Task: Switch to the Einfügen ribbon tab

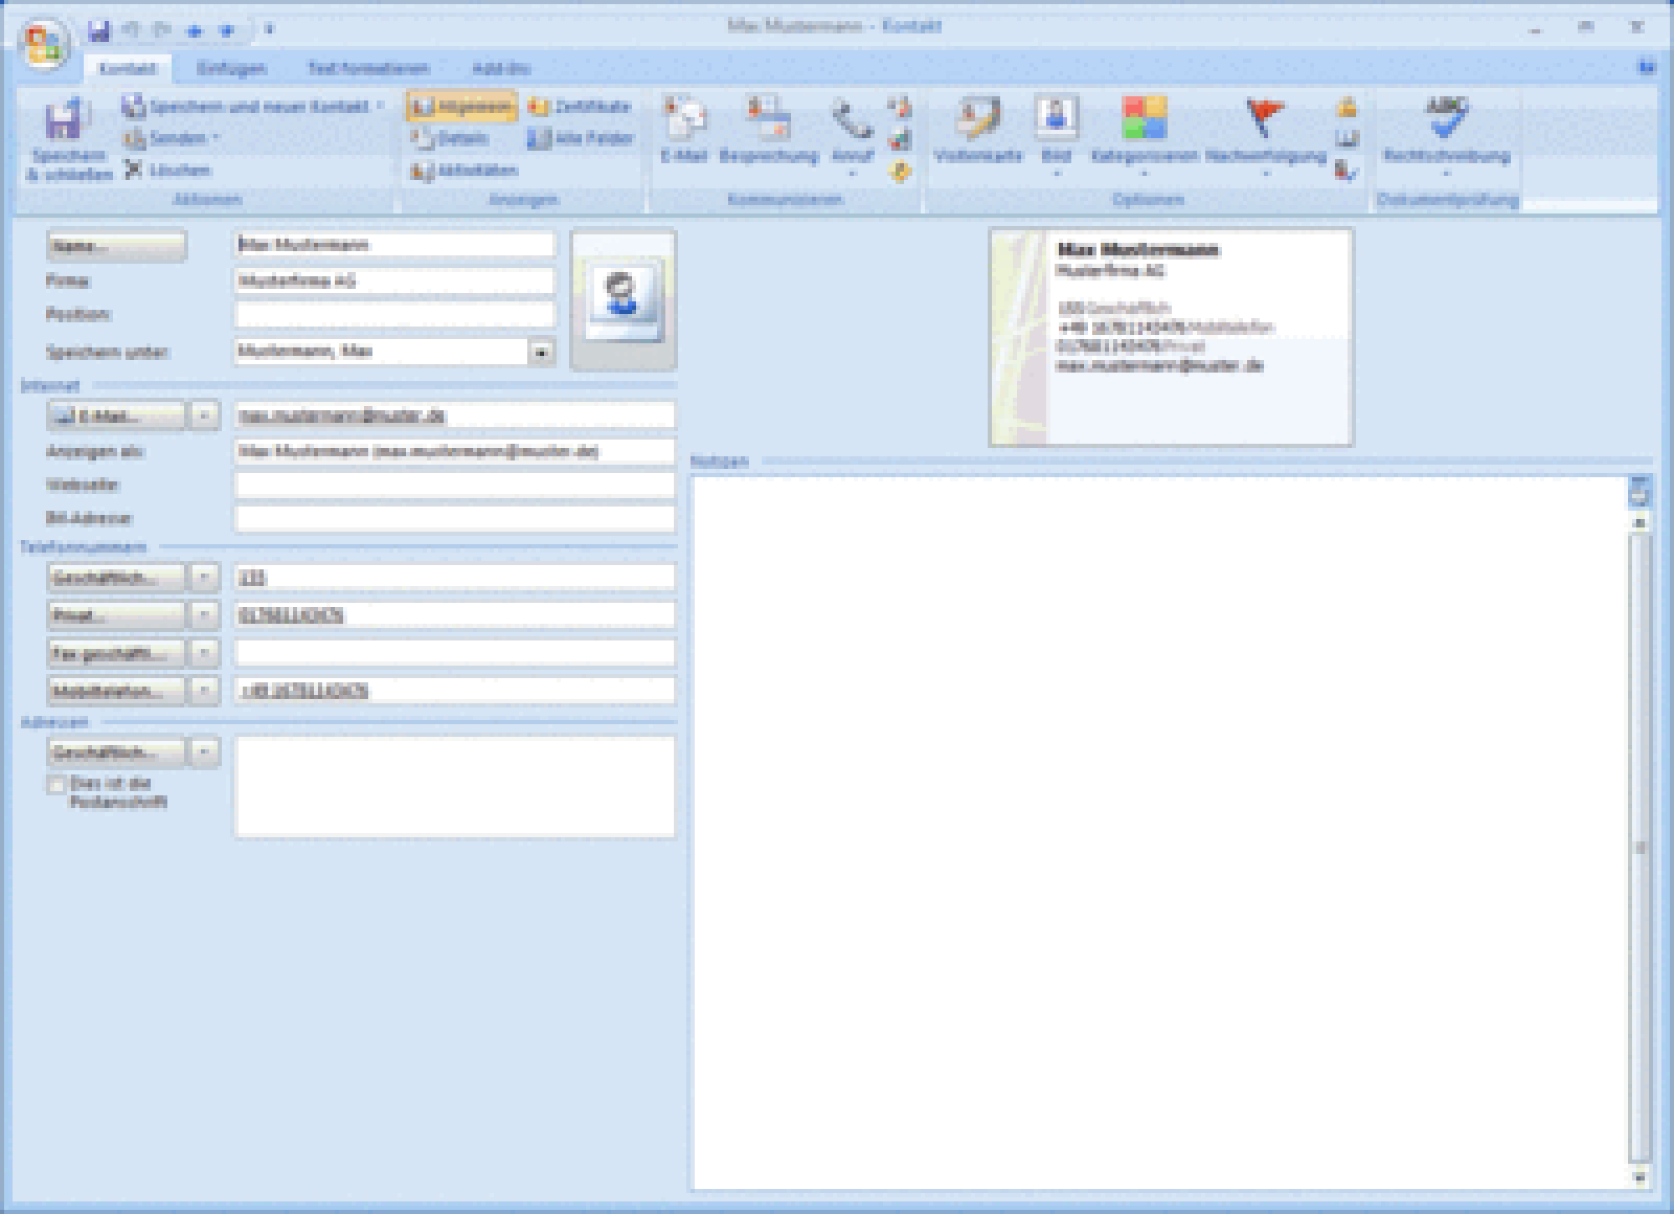Action: (231, 69)
